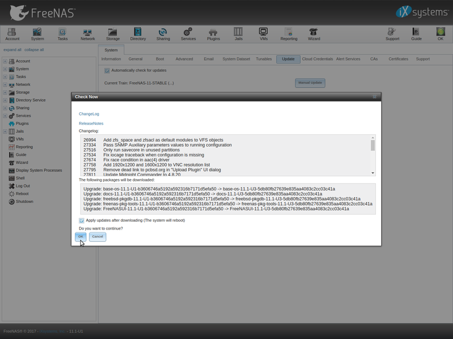
Task: Open Shell from the sidebar
Action: [20, 178]
